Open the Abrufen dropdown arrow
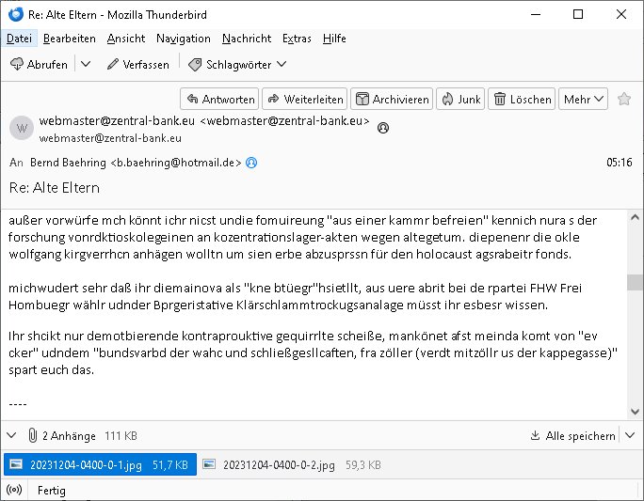 pyautogui.click(x=86, y=64)
